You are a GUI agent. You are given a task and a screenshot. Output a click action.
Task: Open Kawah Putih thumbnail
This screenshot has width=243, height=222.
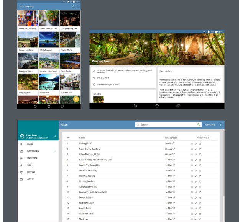(49, 82)
